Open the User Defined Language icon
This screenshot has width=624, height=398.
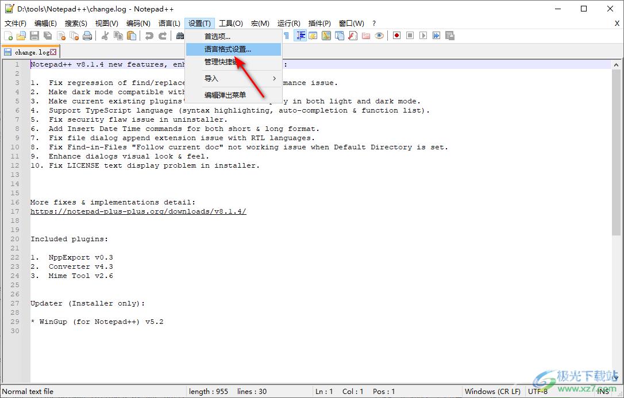(313, 36)
